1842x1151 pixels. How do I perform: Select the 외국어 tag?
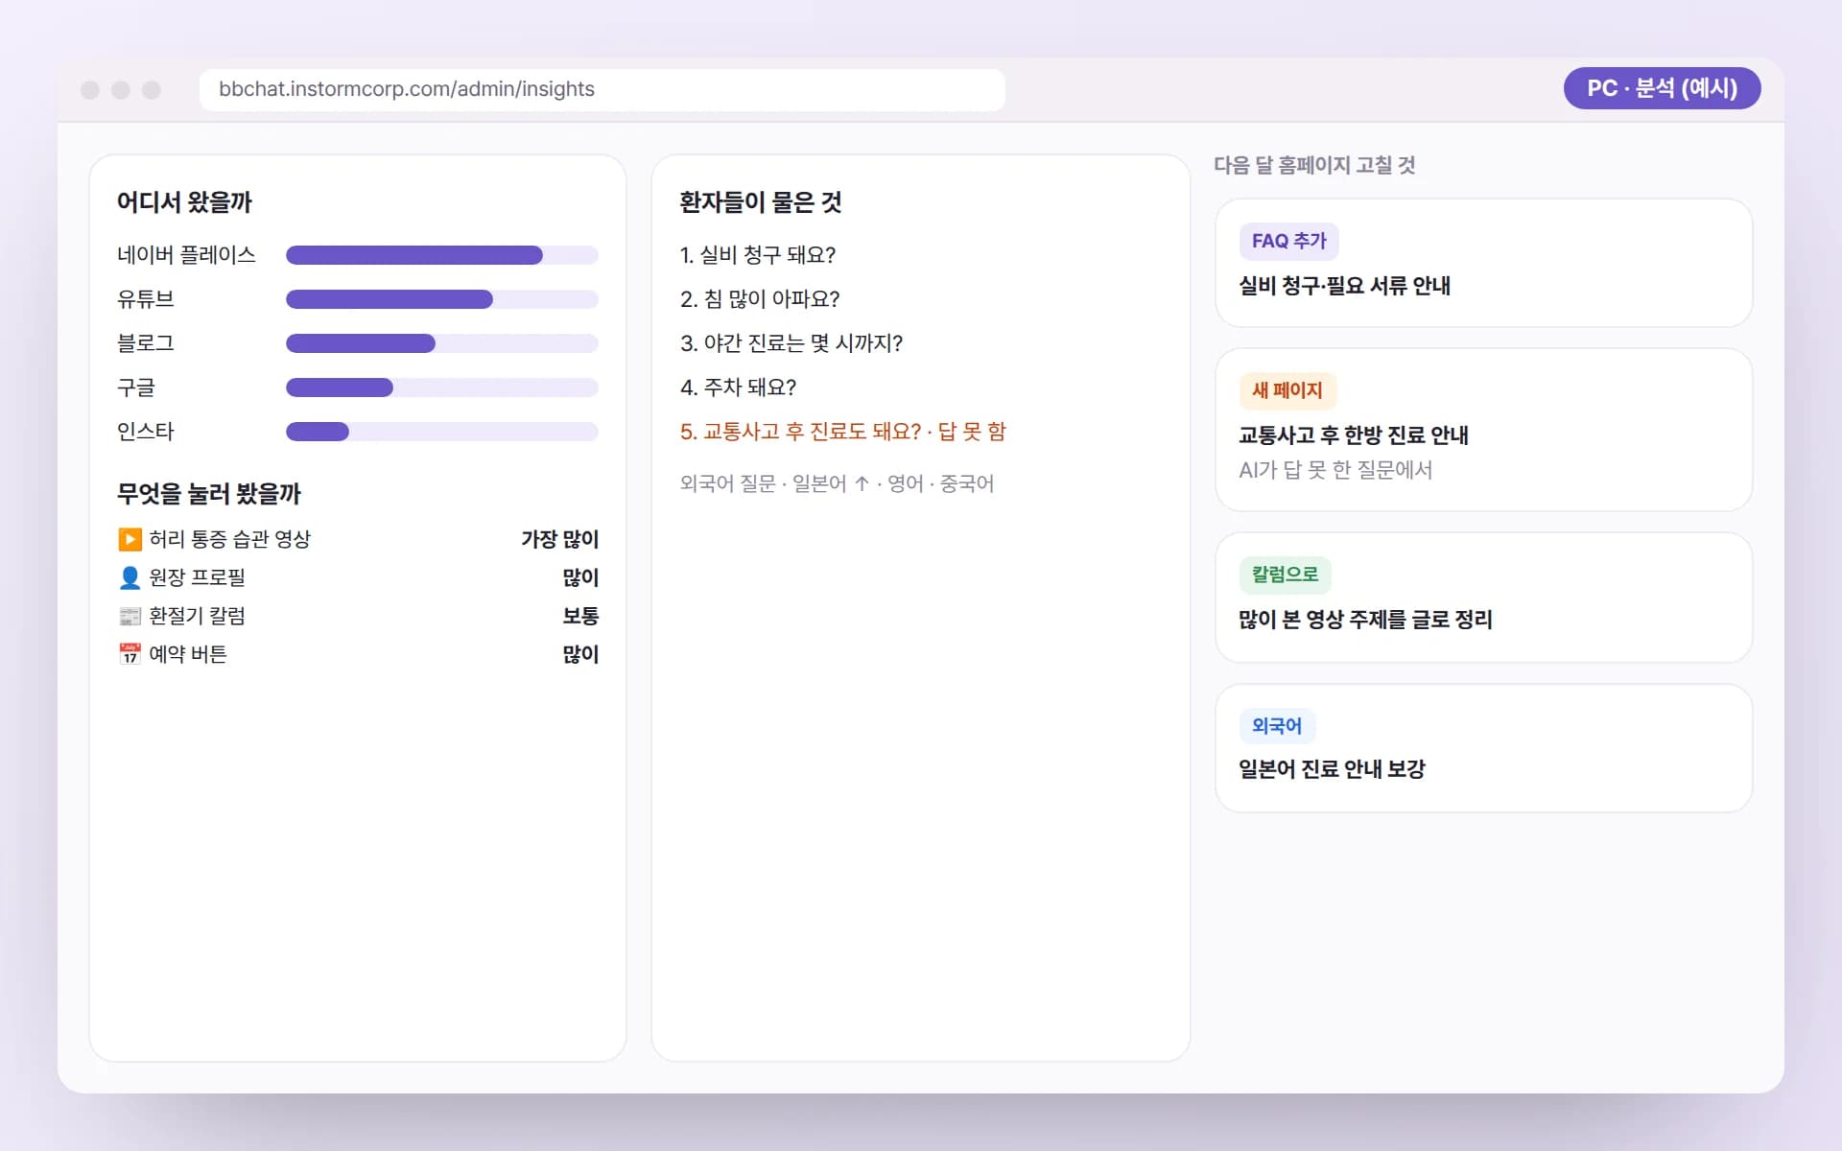(1277, 726)
